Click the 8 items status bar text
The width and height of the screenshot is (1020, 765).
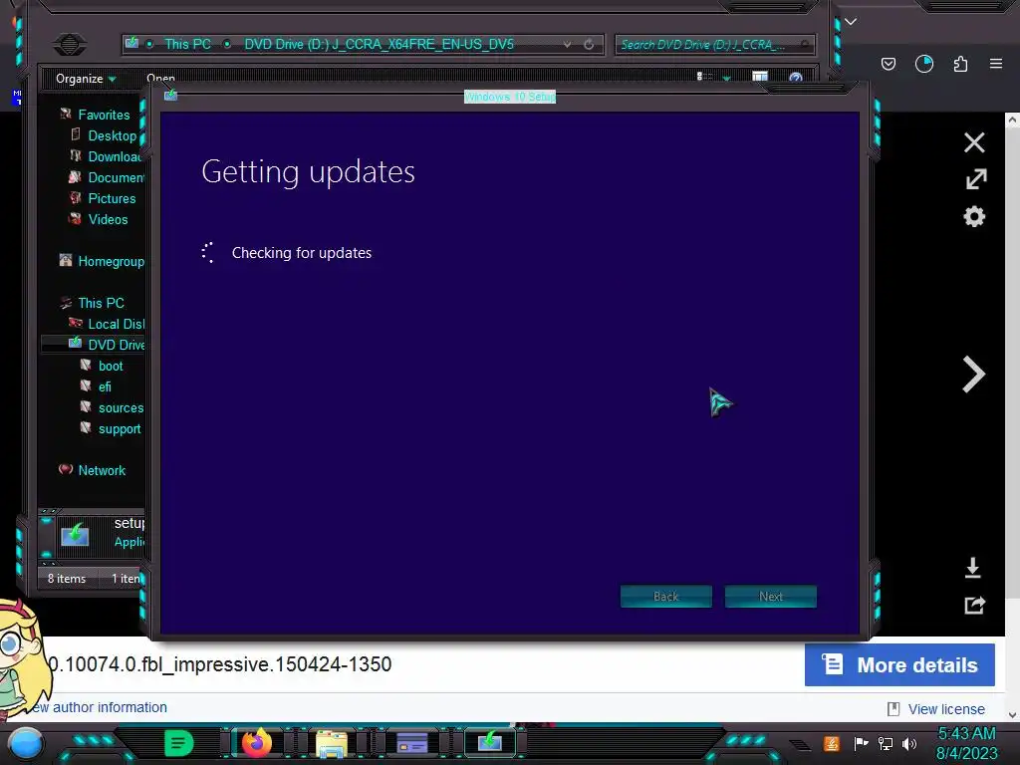pyautogui.click(x=67, y=579)
